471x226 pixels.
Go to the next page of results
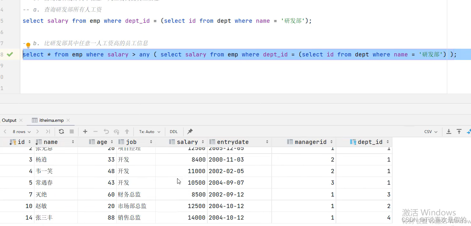(x=38, y=131)
